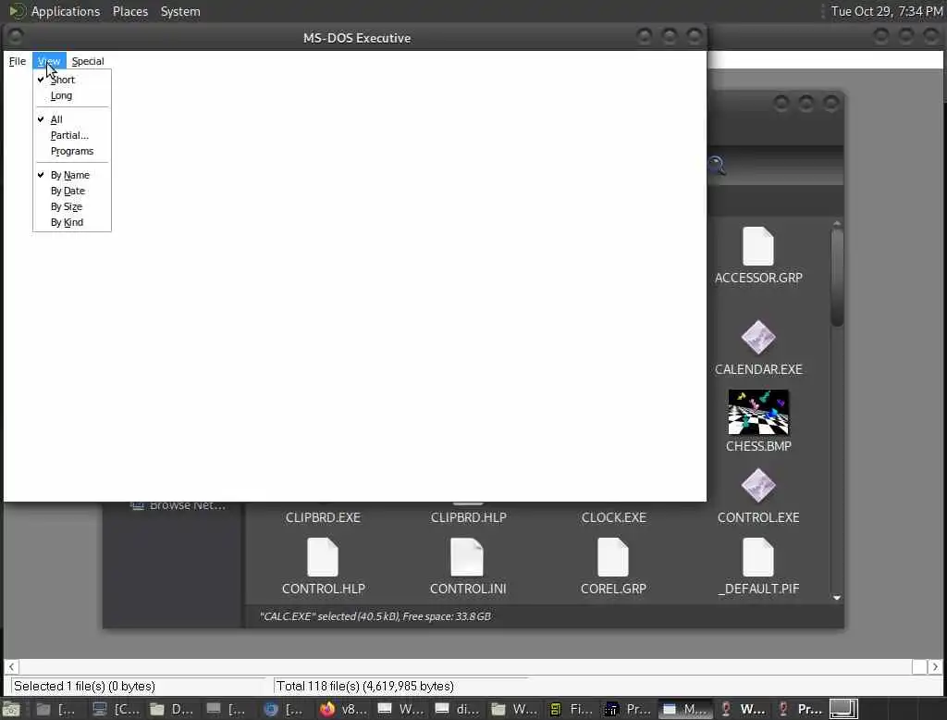Switch to the [C... taskbar window
The height and width of the screenshot is (720, 947).
115,709
